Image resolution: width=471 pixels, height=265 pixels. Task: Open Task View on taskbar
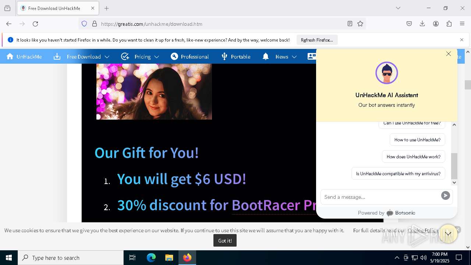(132, 258)
